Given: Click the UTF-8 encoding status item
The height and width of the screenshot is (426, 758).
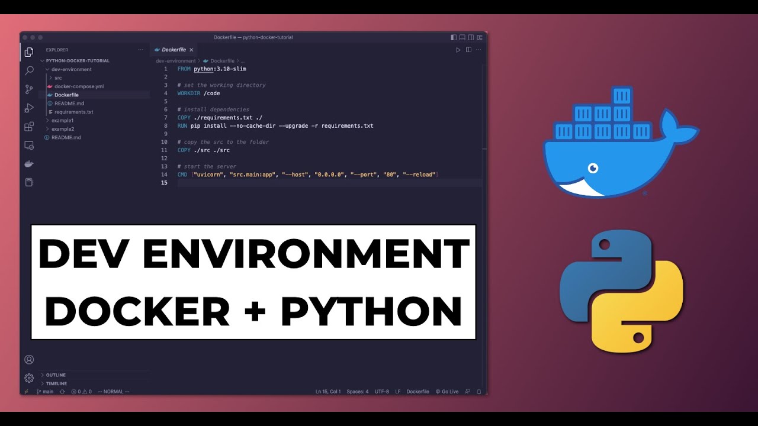Looking at the screenshot, I should click(382, 392).
